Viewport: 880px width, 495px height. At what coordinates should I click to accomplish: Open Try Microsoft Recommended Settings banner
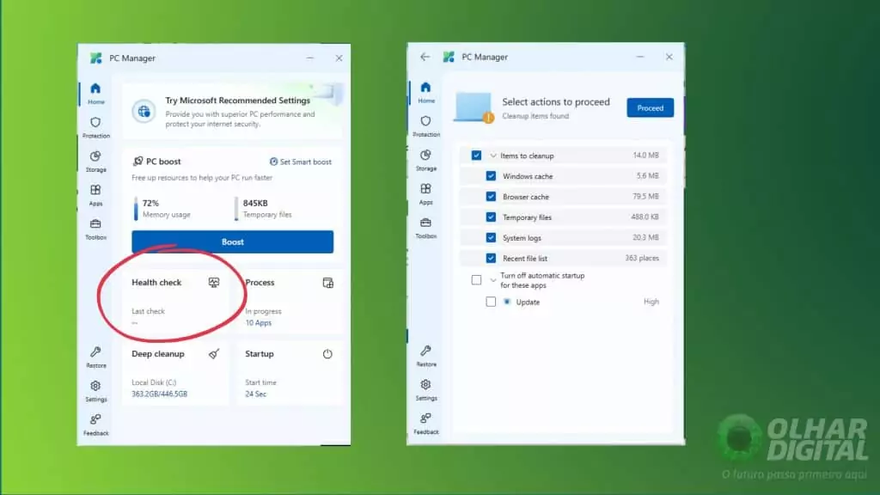[232, 111]
